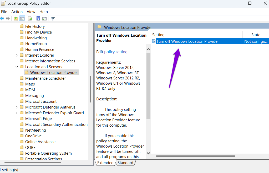This screenshot has width=269, height=173.
Task: Toggle the Show/Hide Action Pane icon
Action: click(44, 18)
